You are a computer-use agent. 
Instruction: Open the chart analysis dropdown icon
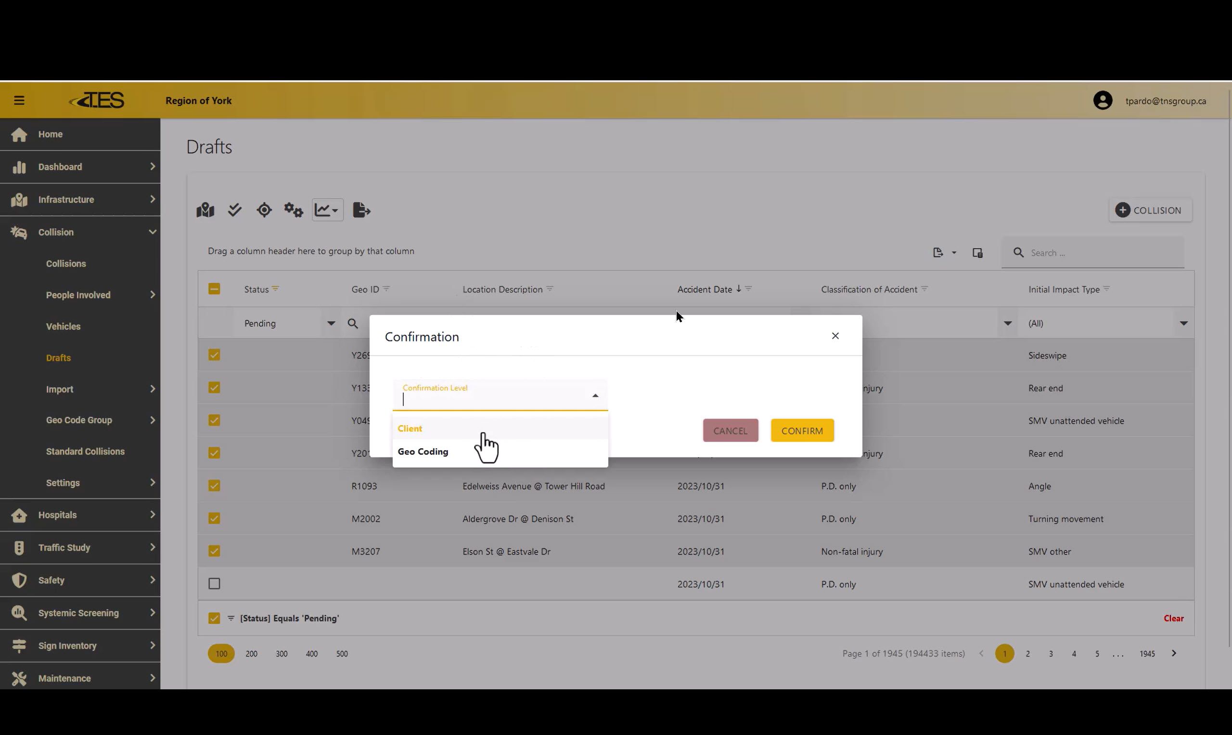click(327, 210)
